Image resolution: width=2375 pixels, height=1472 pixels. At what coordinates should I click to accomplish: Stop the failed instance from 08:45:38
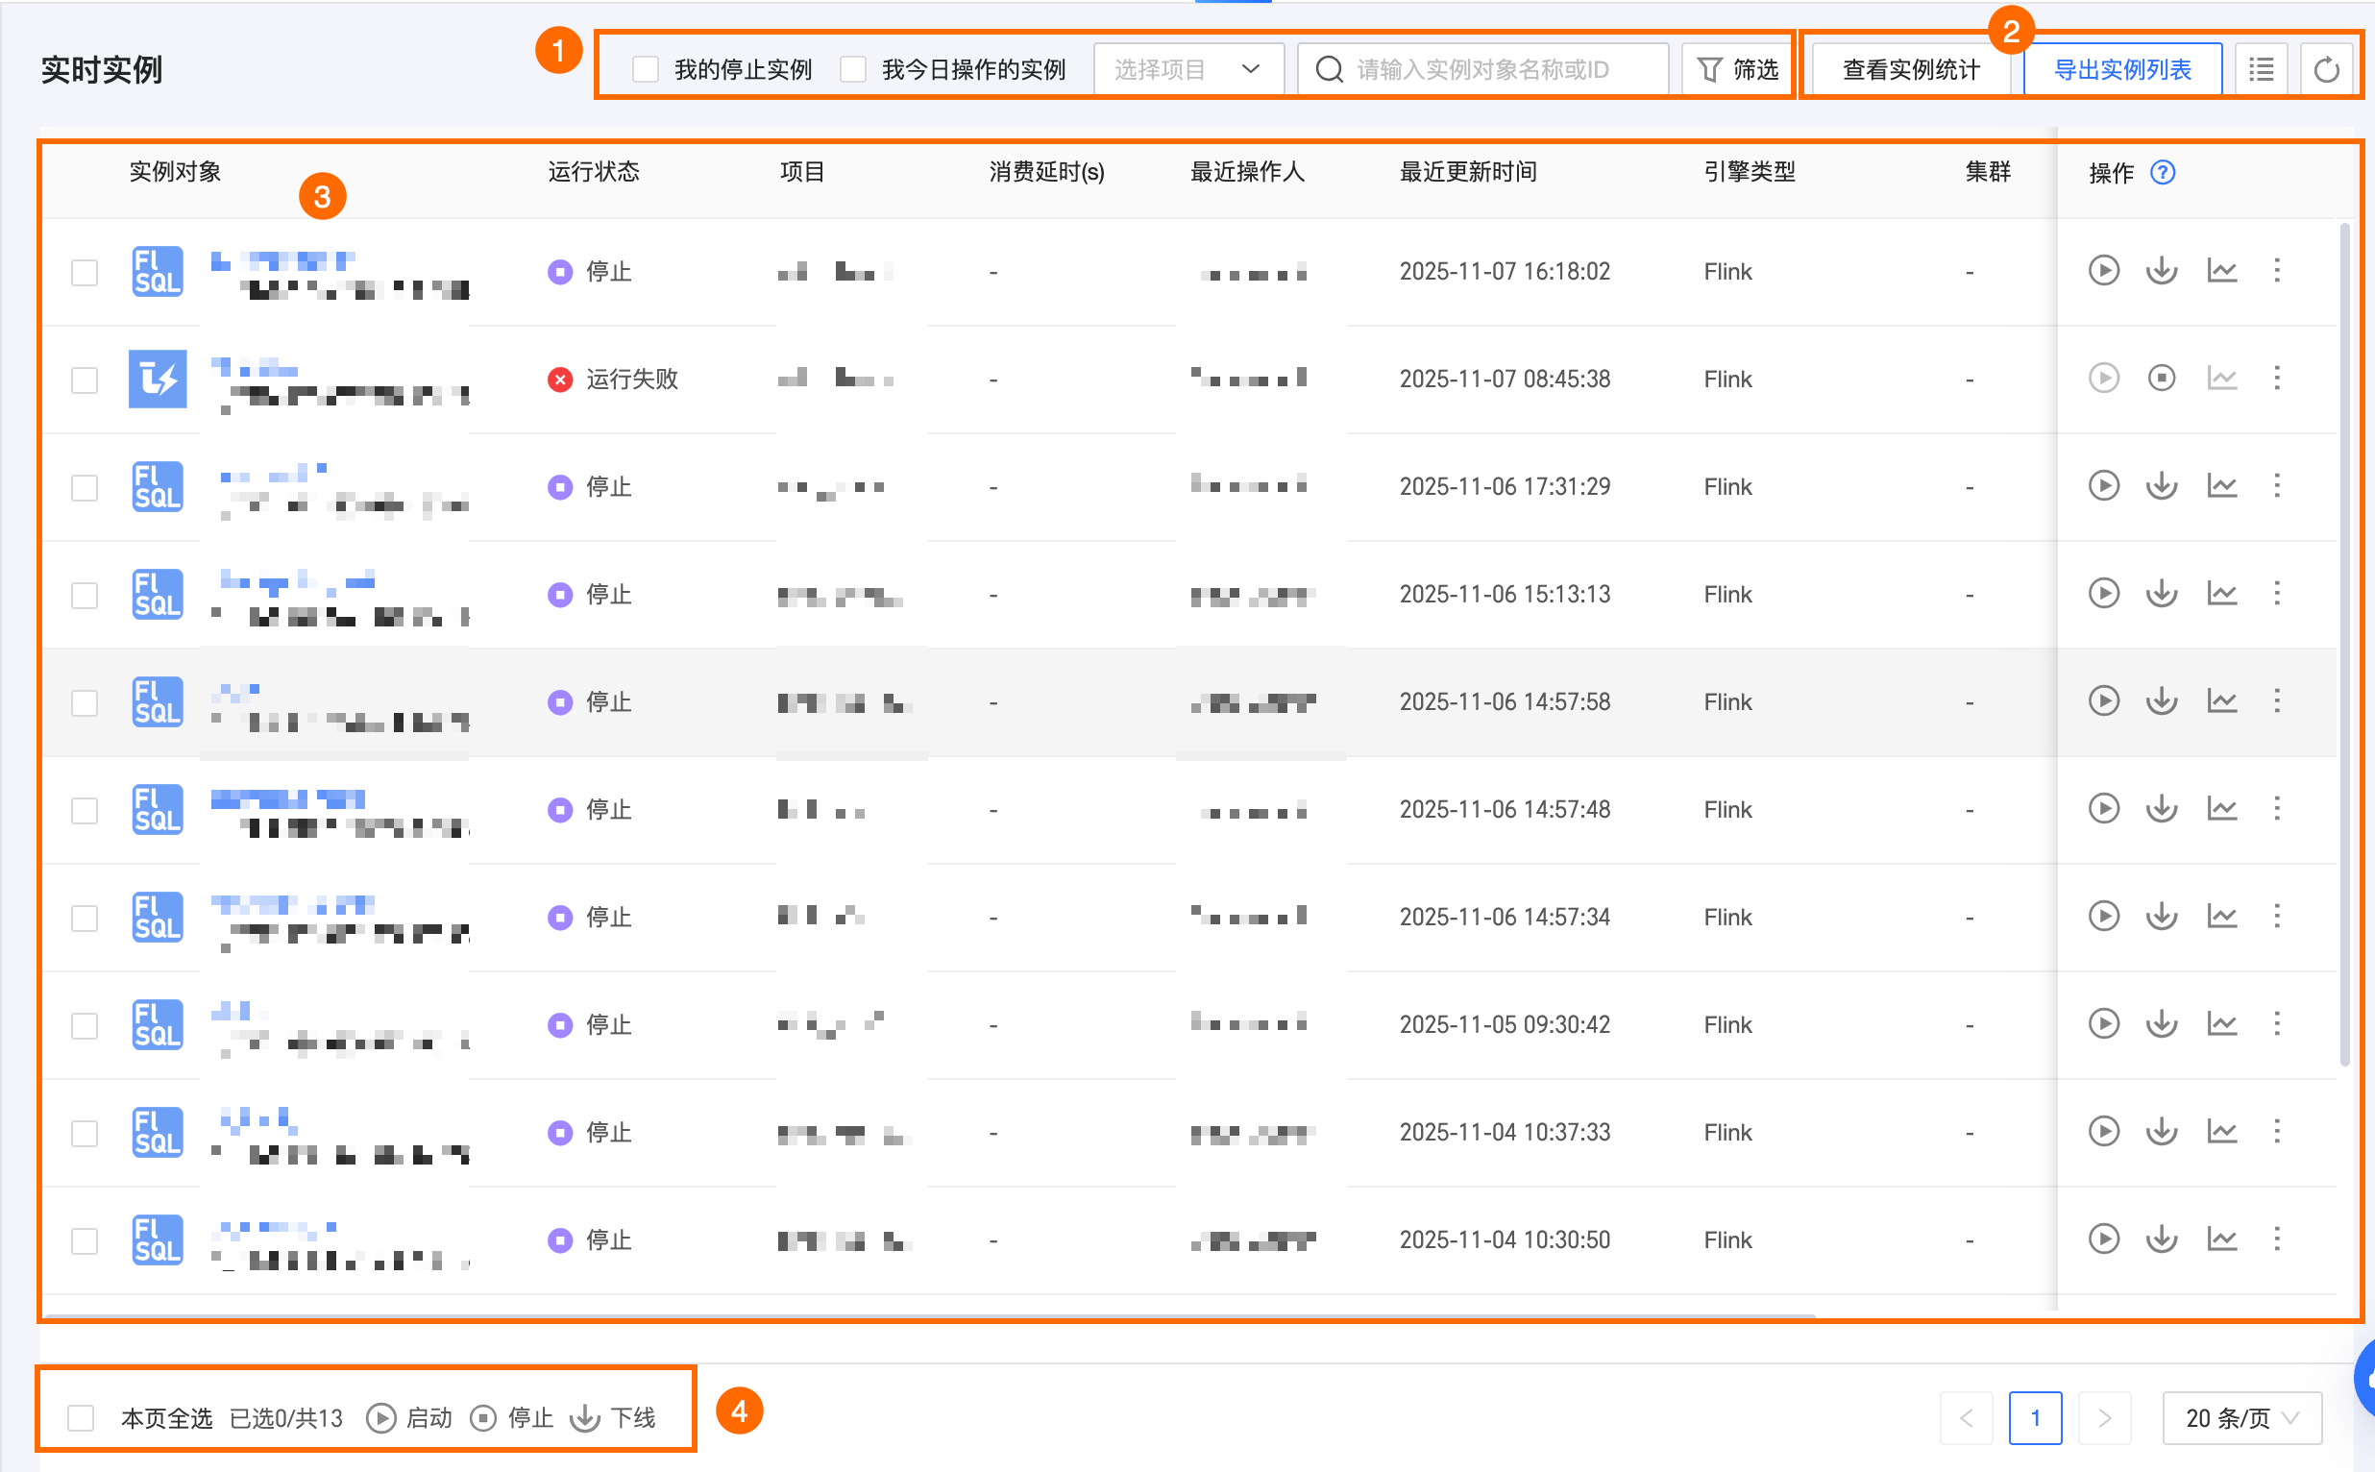click(x=2161, y=378)
